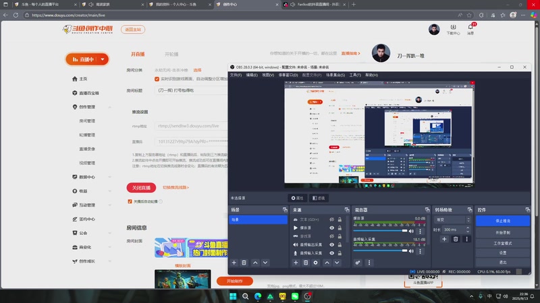The image size is (540, 303).
Task: Undock the 来源 panel
Action: [347, 209]
